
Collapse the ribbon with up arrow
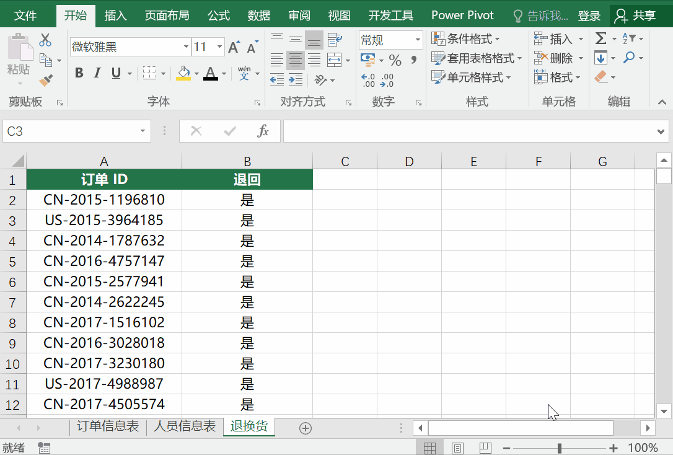pos(662,102)
